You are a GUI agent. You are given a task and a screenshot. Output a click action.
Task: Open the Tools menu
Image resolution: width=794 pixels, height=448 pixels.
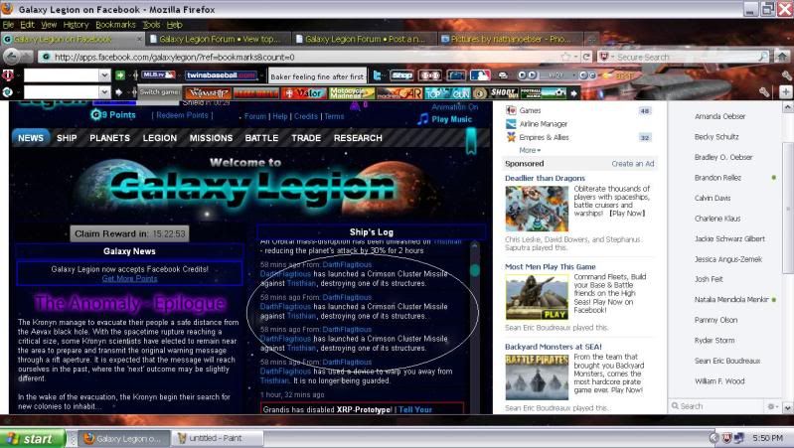[x=151, y=24]
